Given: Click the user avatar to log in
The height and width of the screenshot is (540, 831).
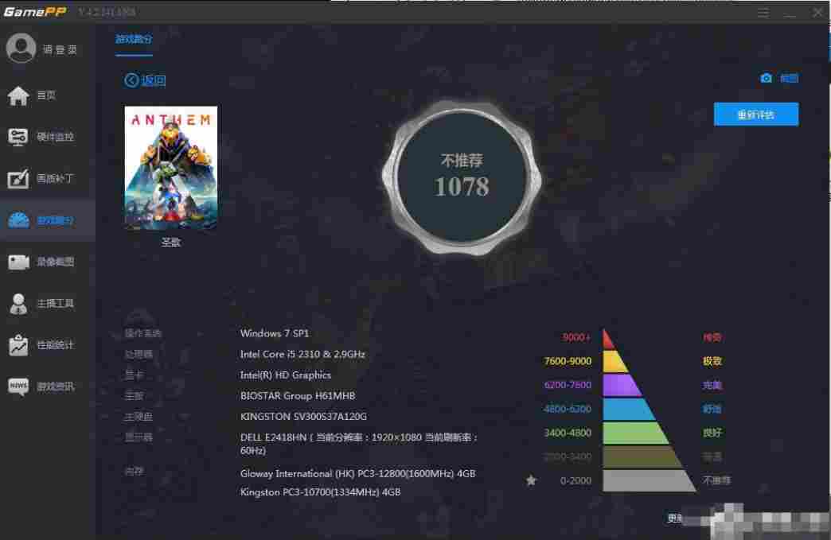Looking at the screenshot, I should click(x=21, y=49).
